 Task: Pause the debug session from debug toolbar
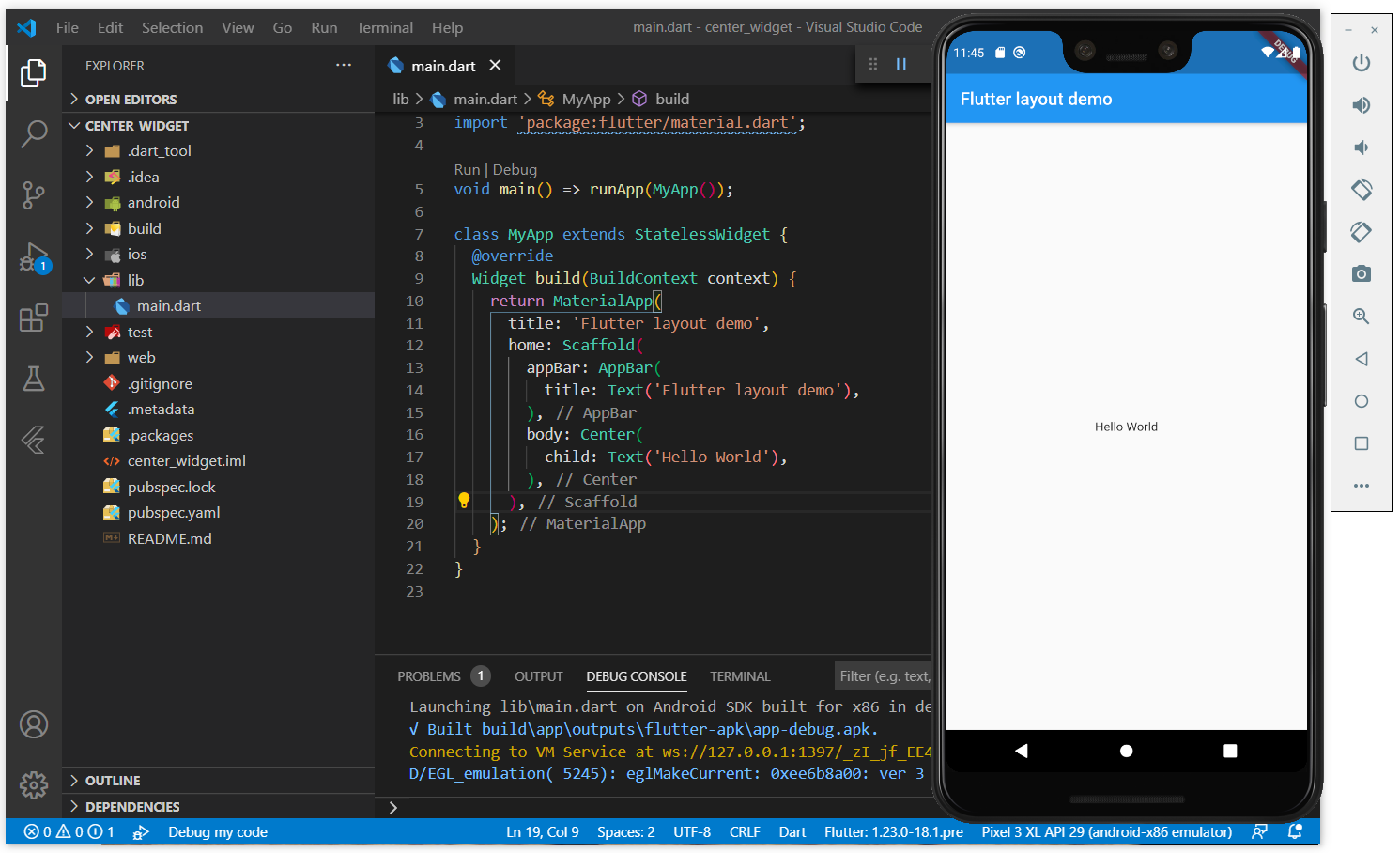click(x=901, y=64)
